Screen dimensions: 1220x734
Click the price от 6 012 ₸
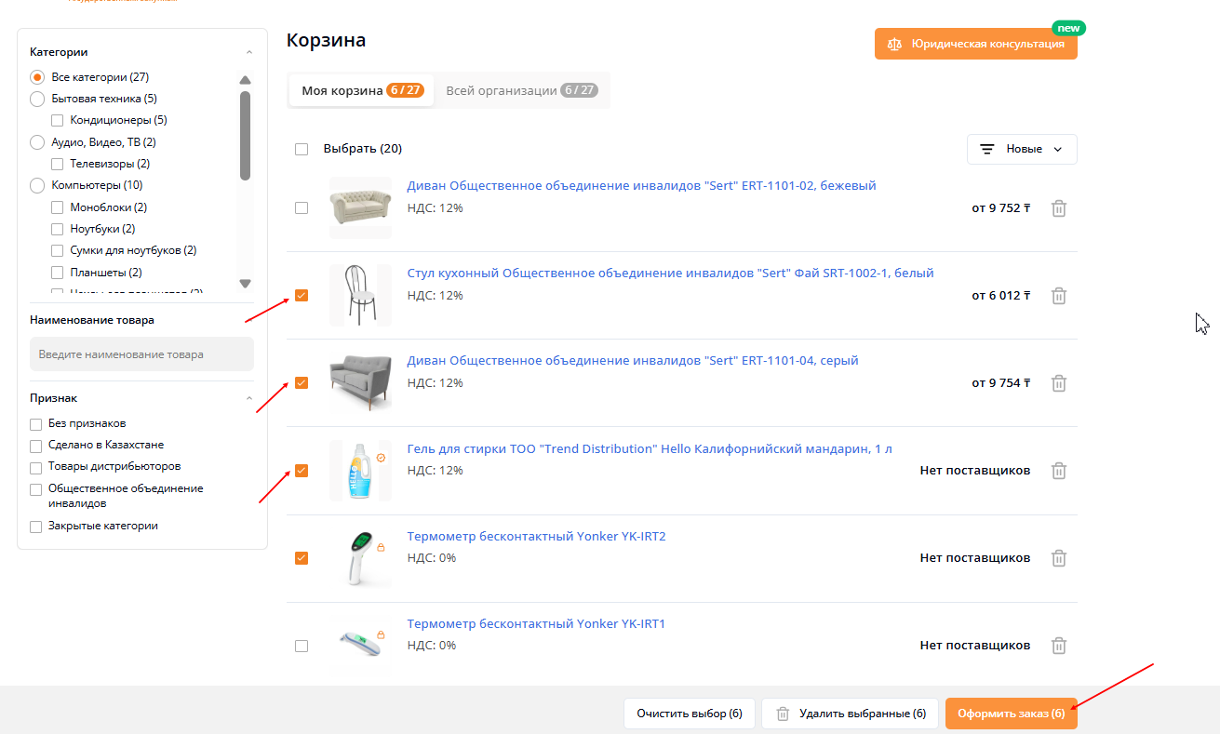(x=1001, y=296)
